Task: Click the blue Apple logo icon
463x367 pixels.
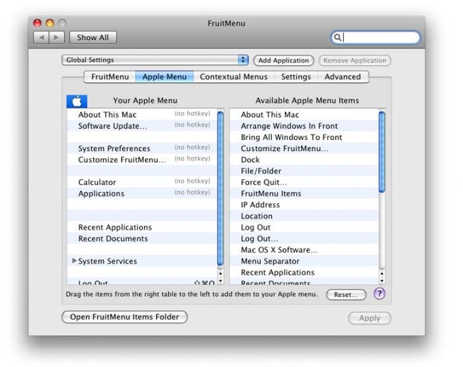Action: click(77, 101)
